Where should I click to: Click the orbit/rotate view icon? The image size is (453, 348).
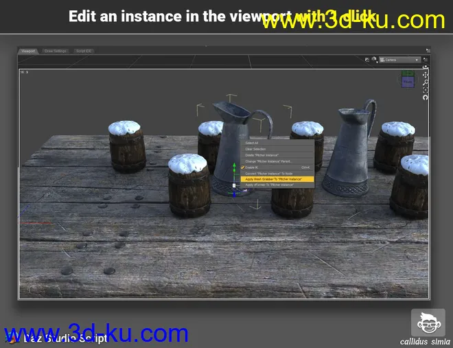pyautogui.click(x=426, y=67)
